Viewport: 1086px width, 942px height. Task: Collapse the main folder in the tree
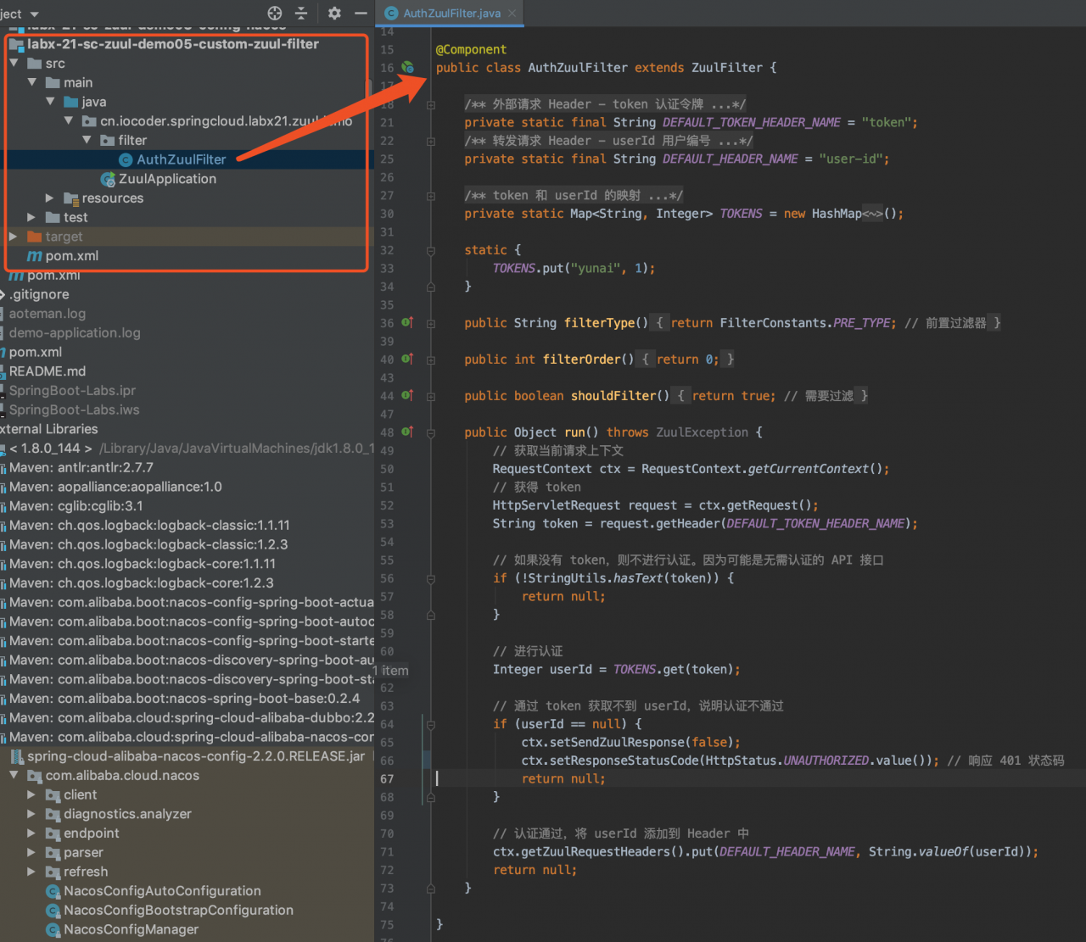point(31,82)
